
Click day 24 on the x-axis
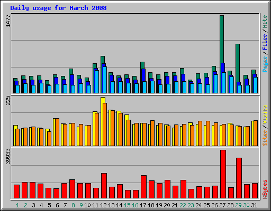click(x=198, y=205)
